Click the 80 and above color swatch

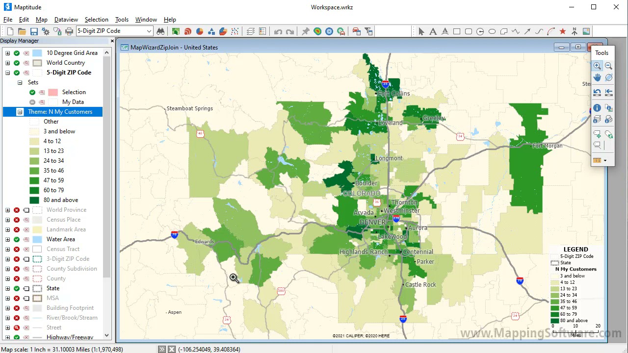(x=34, y=200)
